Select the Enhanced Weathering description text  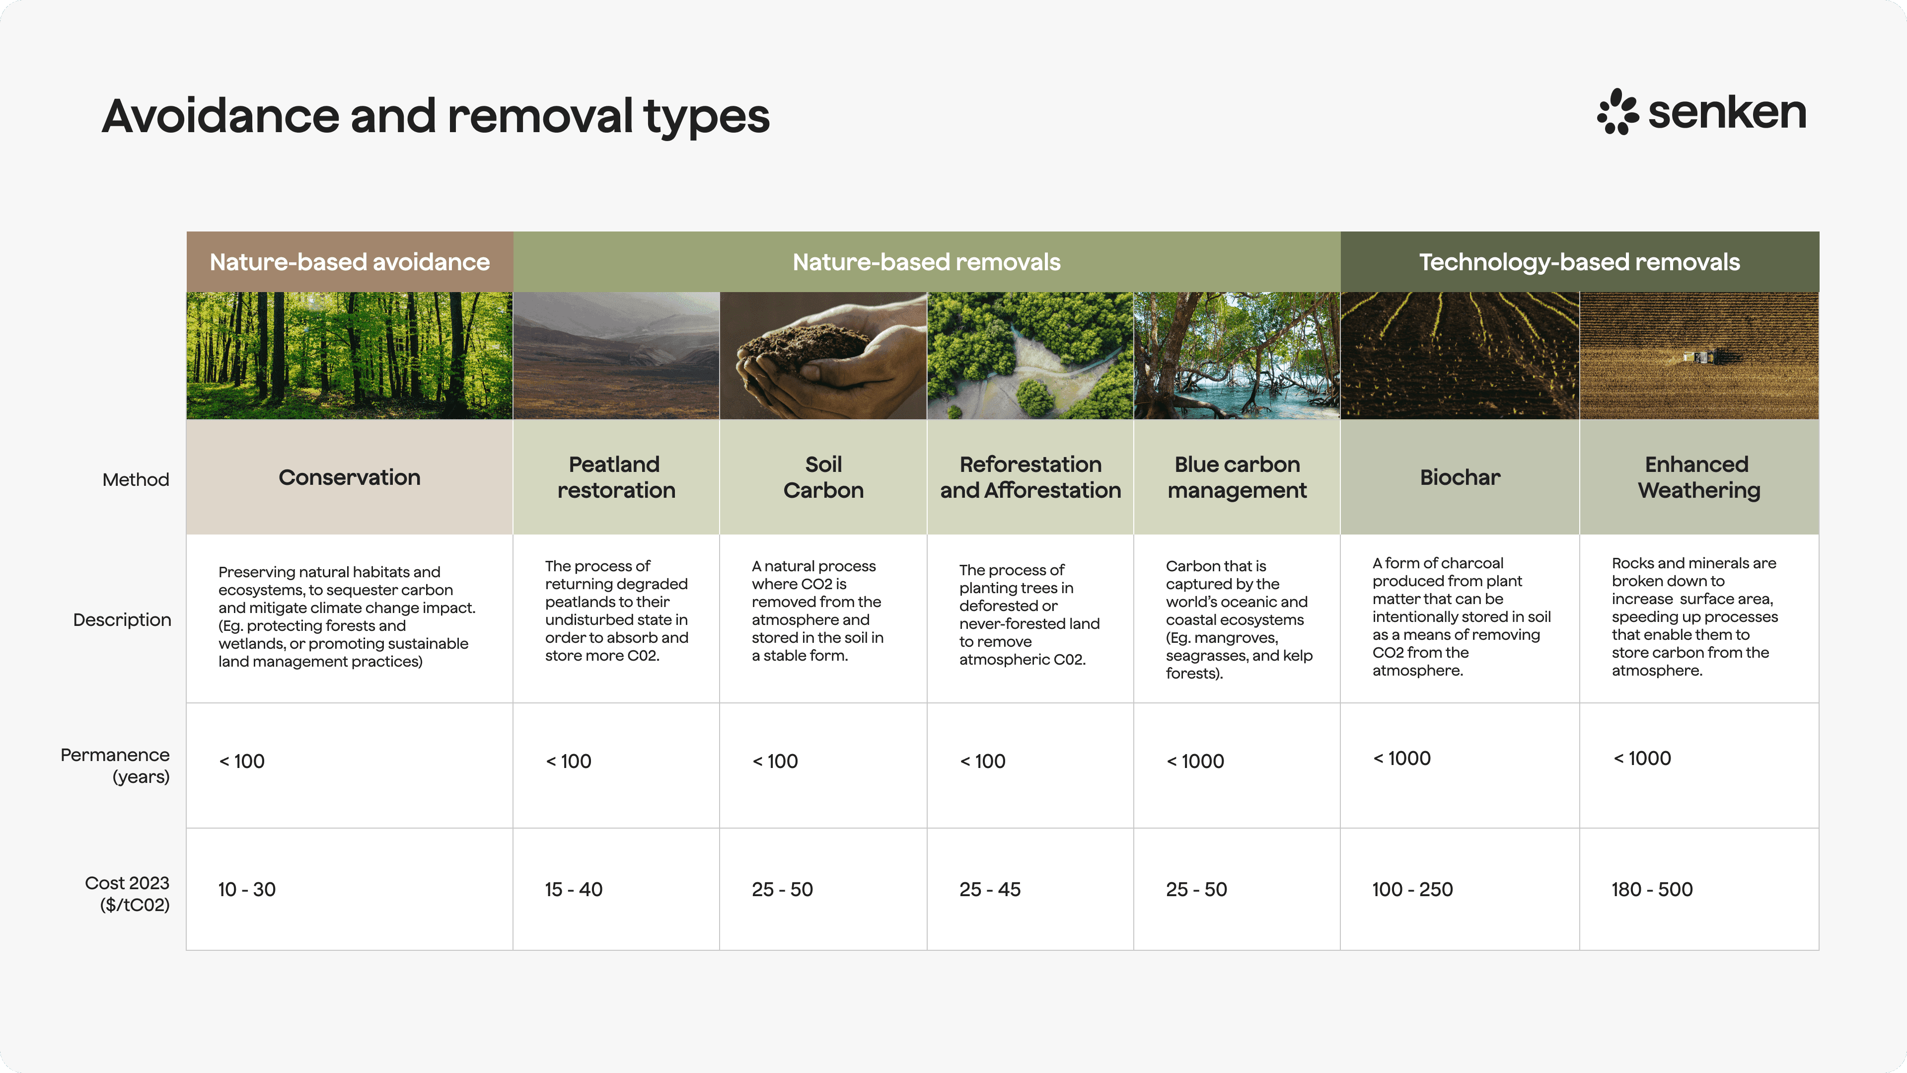click(x=1694, y=616)
